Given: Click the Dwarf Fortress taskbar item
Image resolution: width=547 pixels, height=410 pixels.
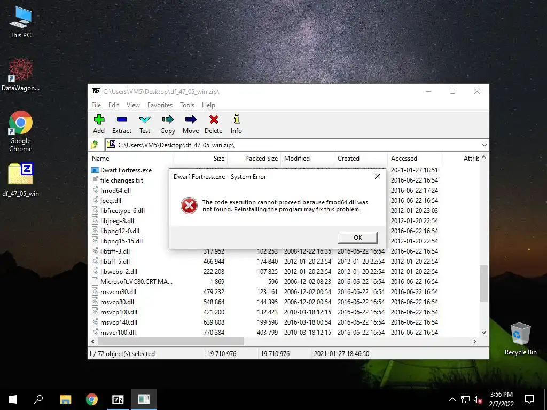Looking at the screenshot, I should (144, 399).
